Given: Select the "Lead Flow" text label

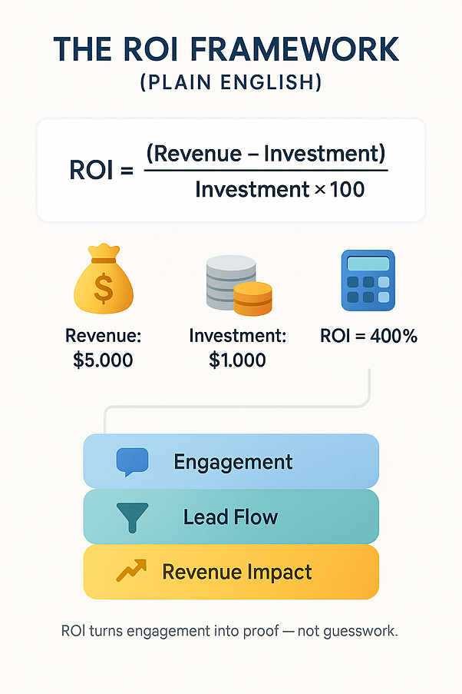Looking at the screenshot, I should 230,516.
